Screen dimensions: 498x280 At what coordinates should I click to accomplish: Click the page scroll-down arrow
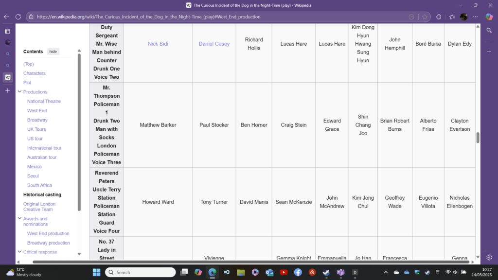pos(478,257)
